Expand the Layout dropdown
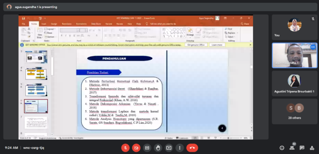 click(x=50, y=29)
